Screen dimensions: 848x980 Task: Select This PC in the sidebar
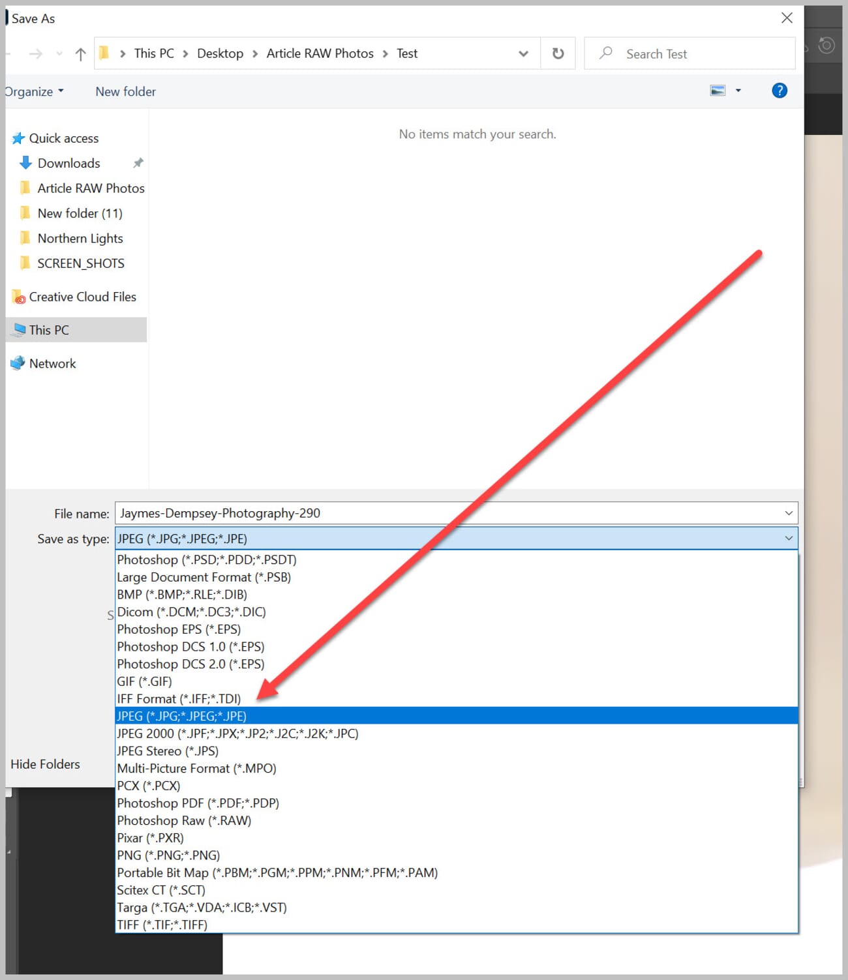click(48, 330)
